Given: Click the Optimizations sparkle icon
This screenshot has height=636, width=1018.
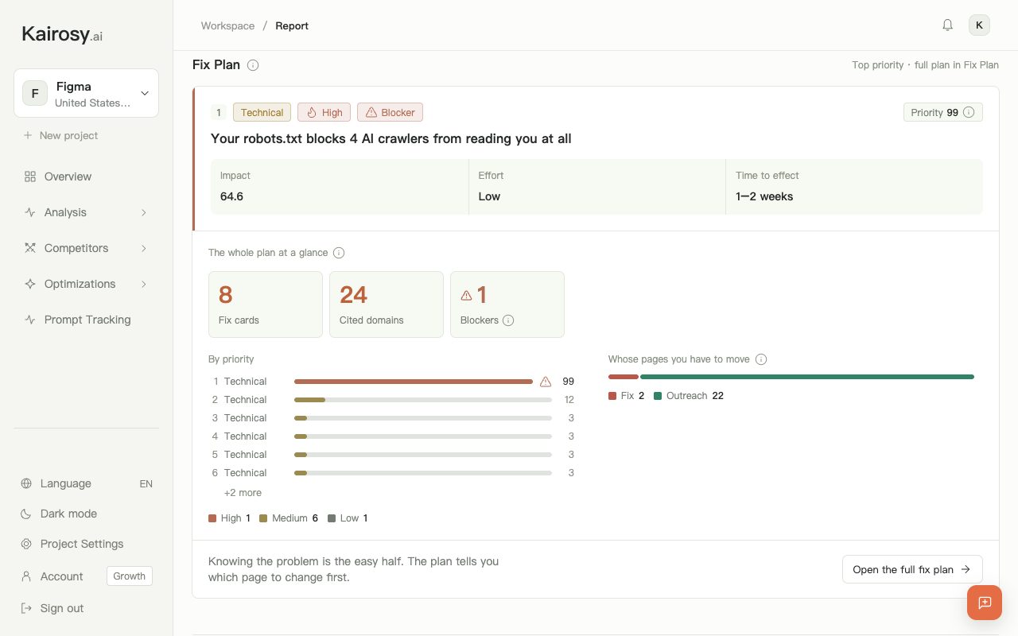Looking at the screenshot, I should [x=30, y=284].
